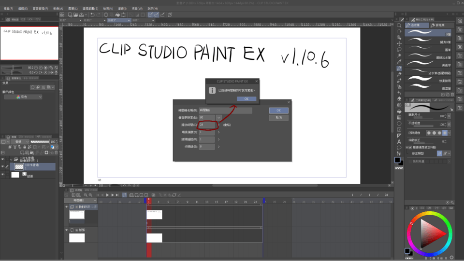The image size is (464, 261).
Task: Select the fill bucket tool
Action: (x=399, y=111)
